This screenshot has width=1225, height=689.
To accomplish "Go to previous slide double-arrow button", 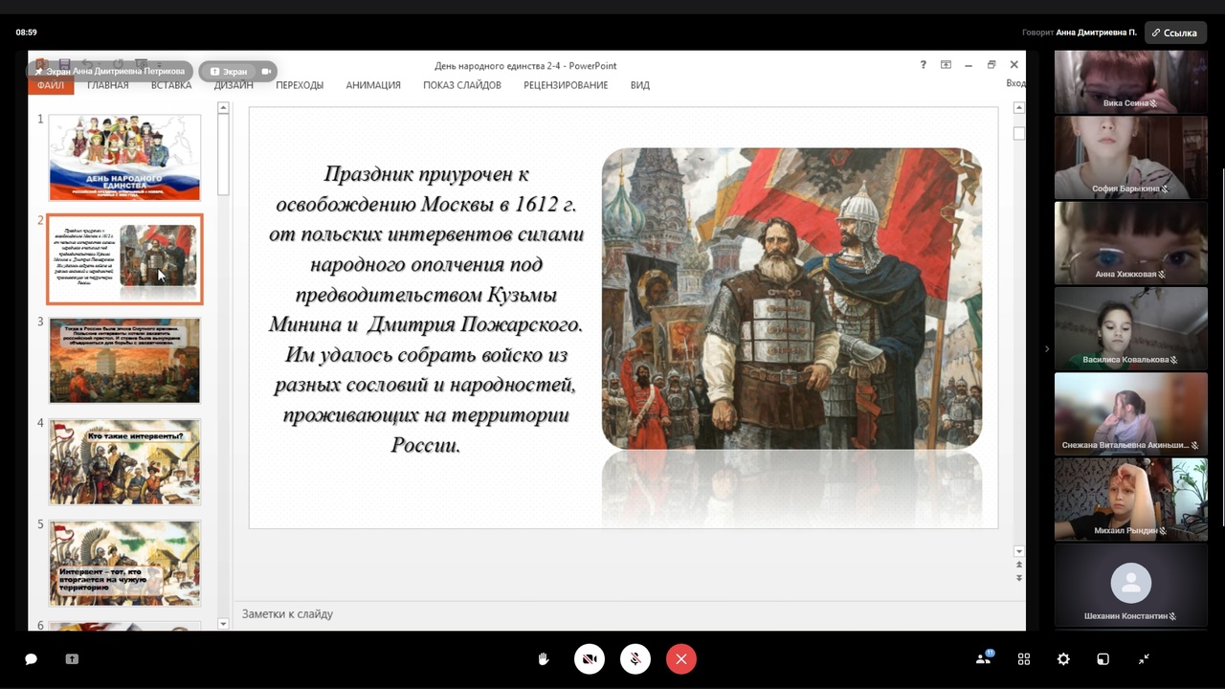I will click(x=1018, y=566).
